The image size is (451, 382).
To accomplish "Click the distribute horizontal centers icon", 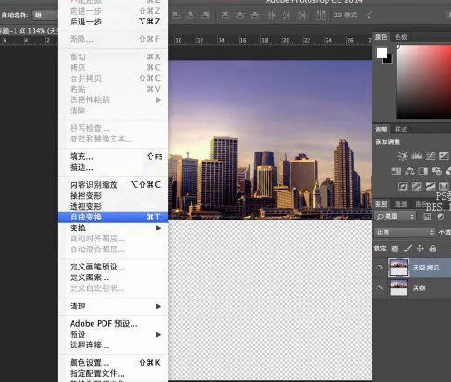I will click(287, 15).
